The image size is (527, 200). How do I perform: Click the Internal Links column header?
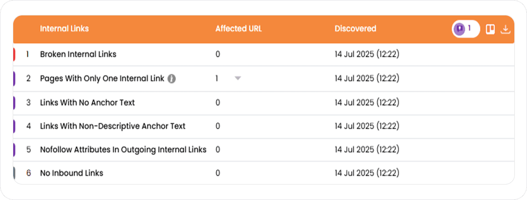click(x=64, y=29)
